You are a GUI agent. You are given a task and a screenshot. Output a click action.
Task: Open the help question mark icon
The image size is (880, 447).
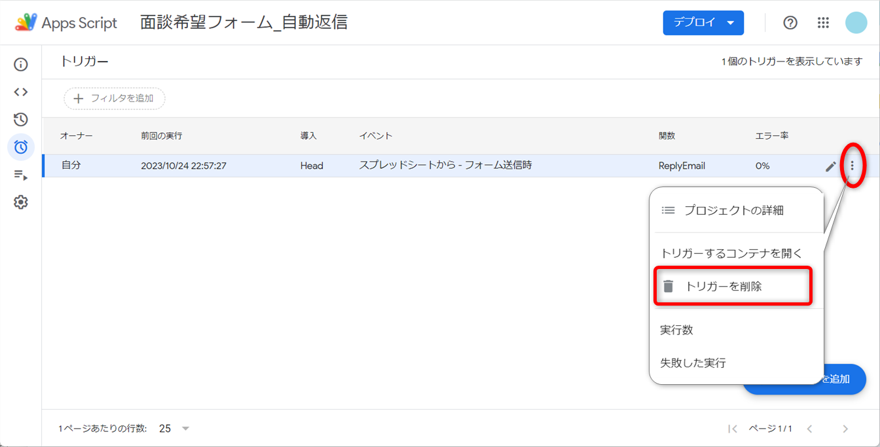(790, 23)
